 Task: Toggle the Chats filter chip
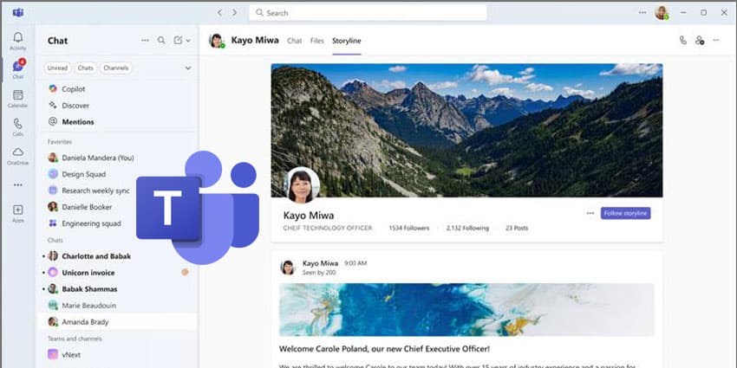86,68
